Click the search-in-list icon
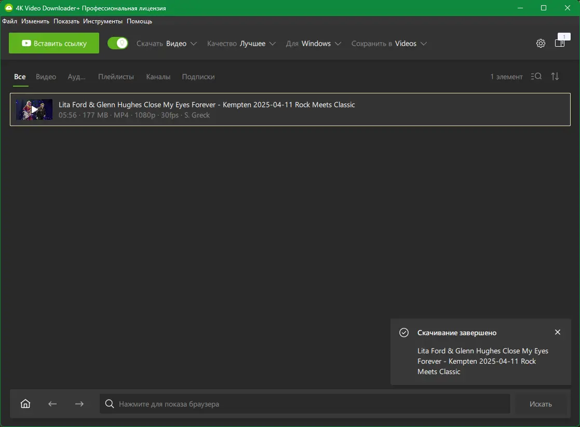The image size is (580, 427). coord(536,76)
